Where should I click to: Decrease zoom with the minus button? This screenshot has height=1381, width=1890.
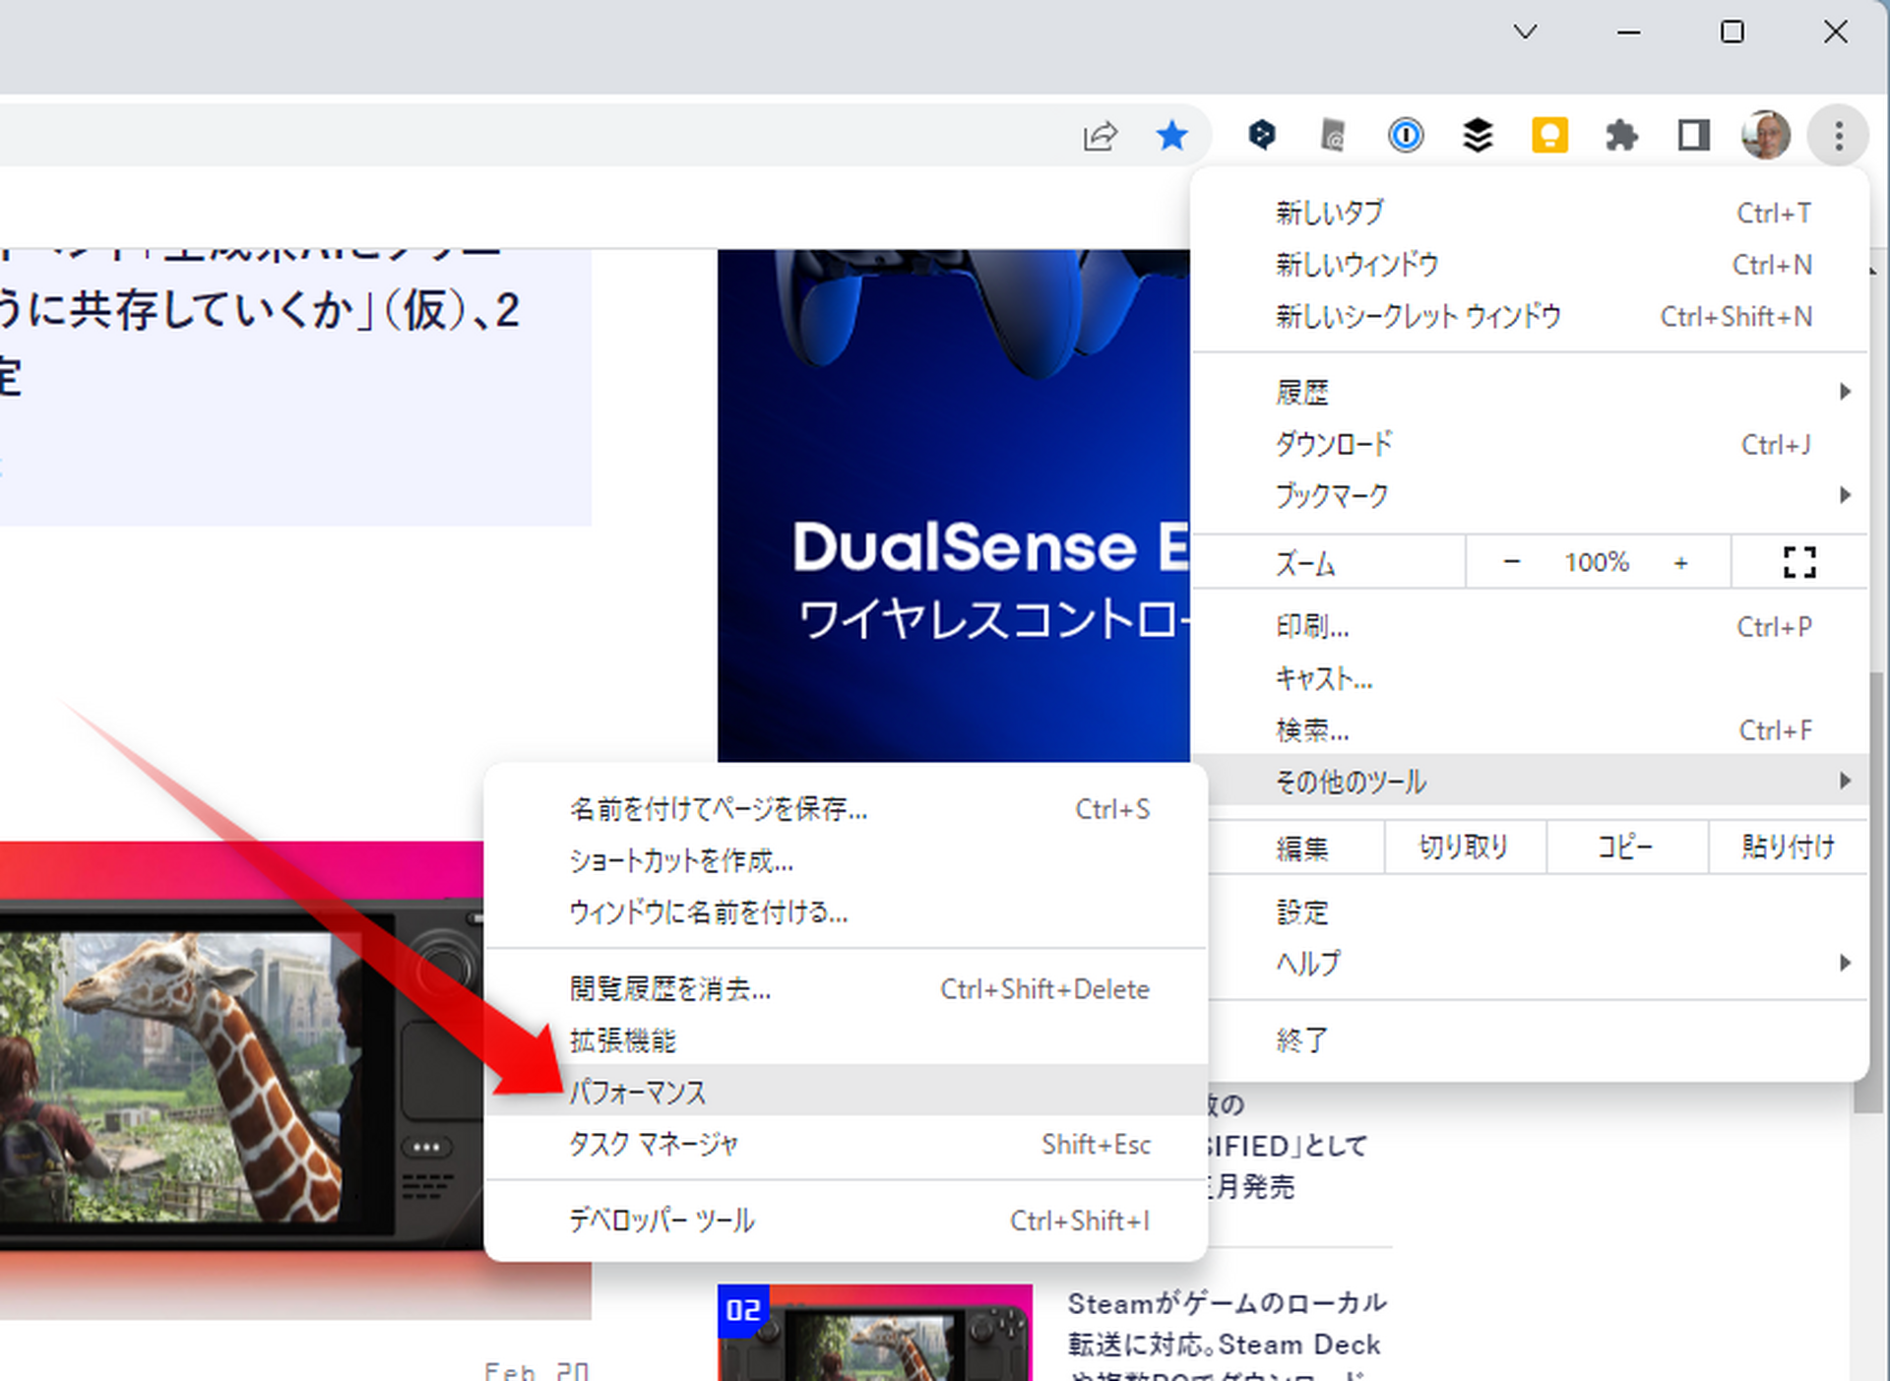tap(1512, 562)
